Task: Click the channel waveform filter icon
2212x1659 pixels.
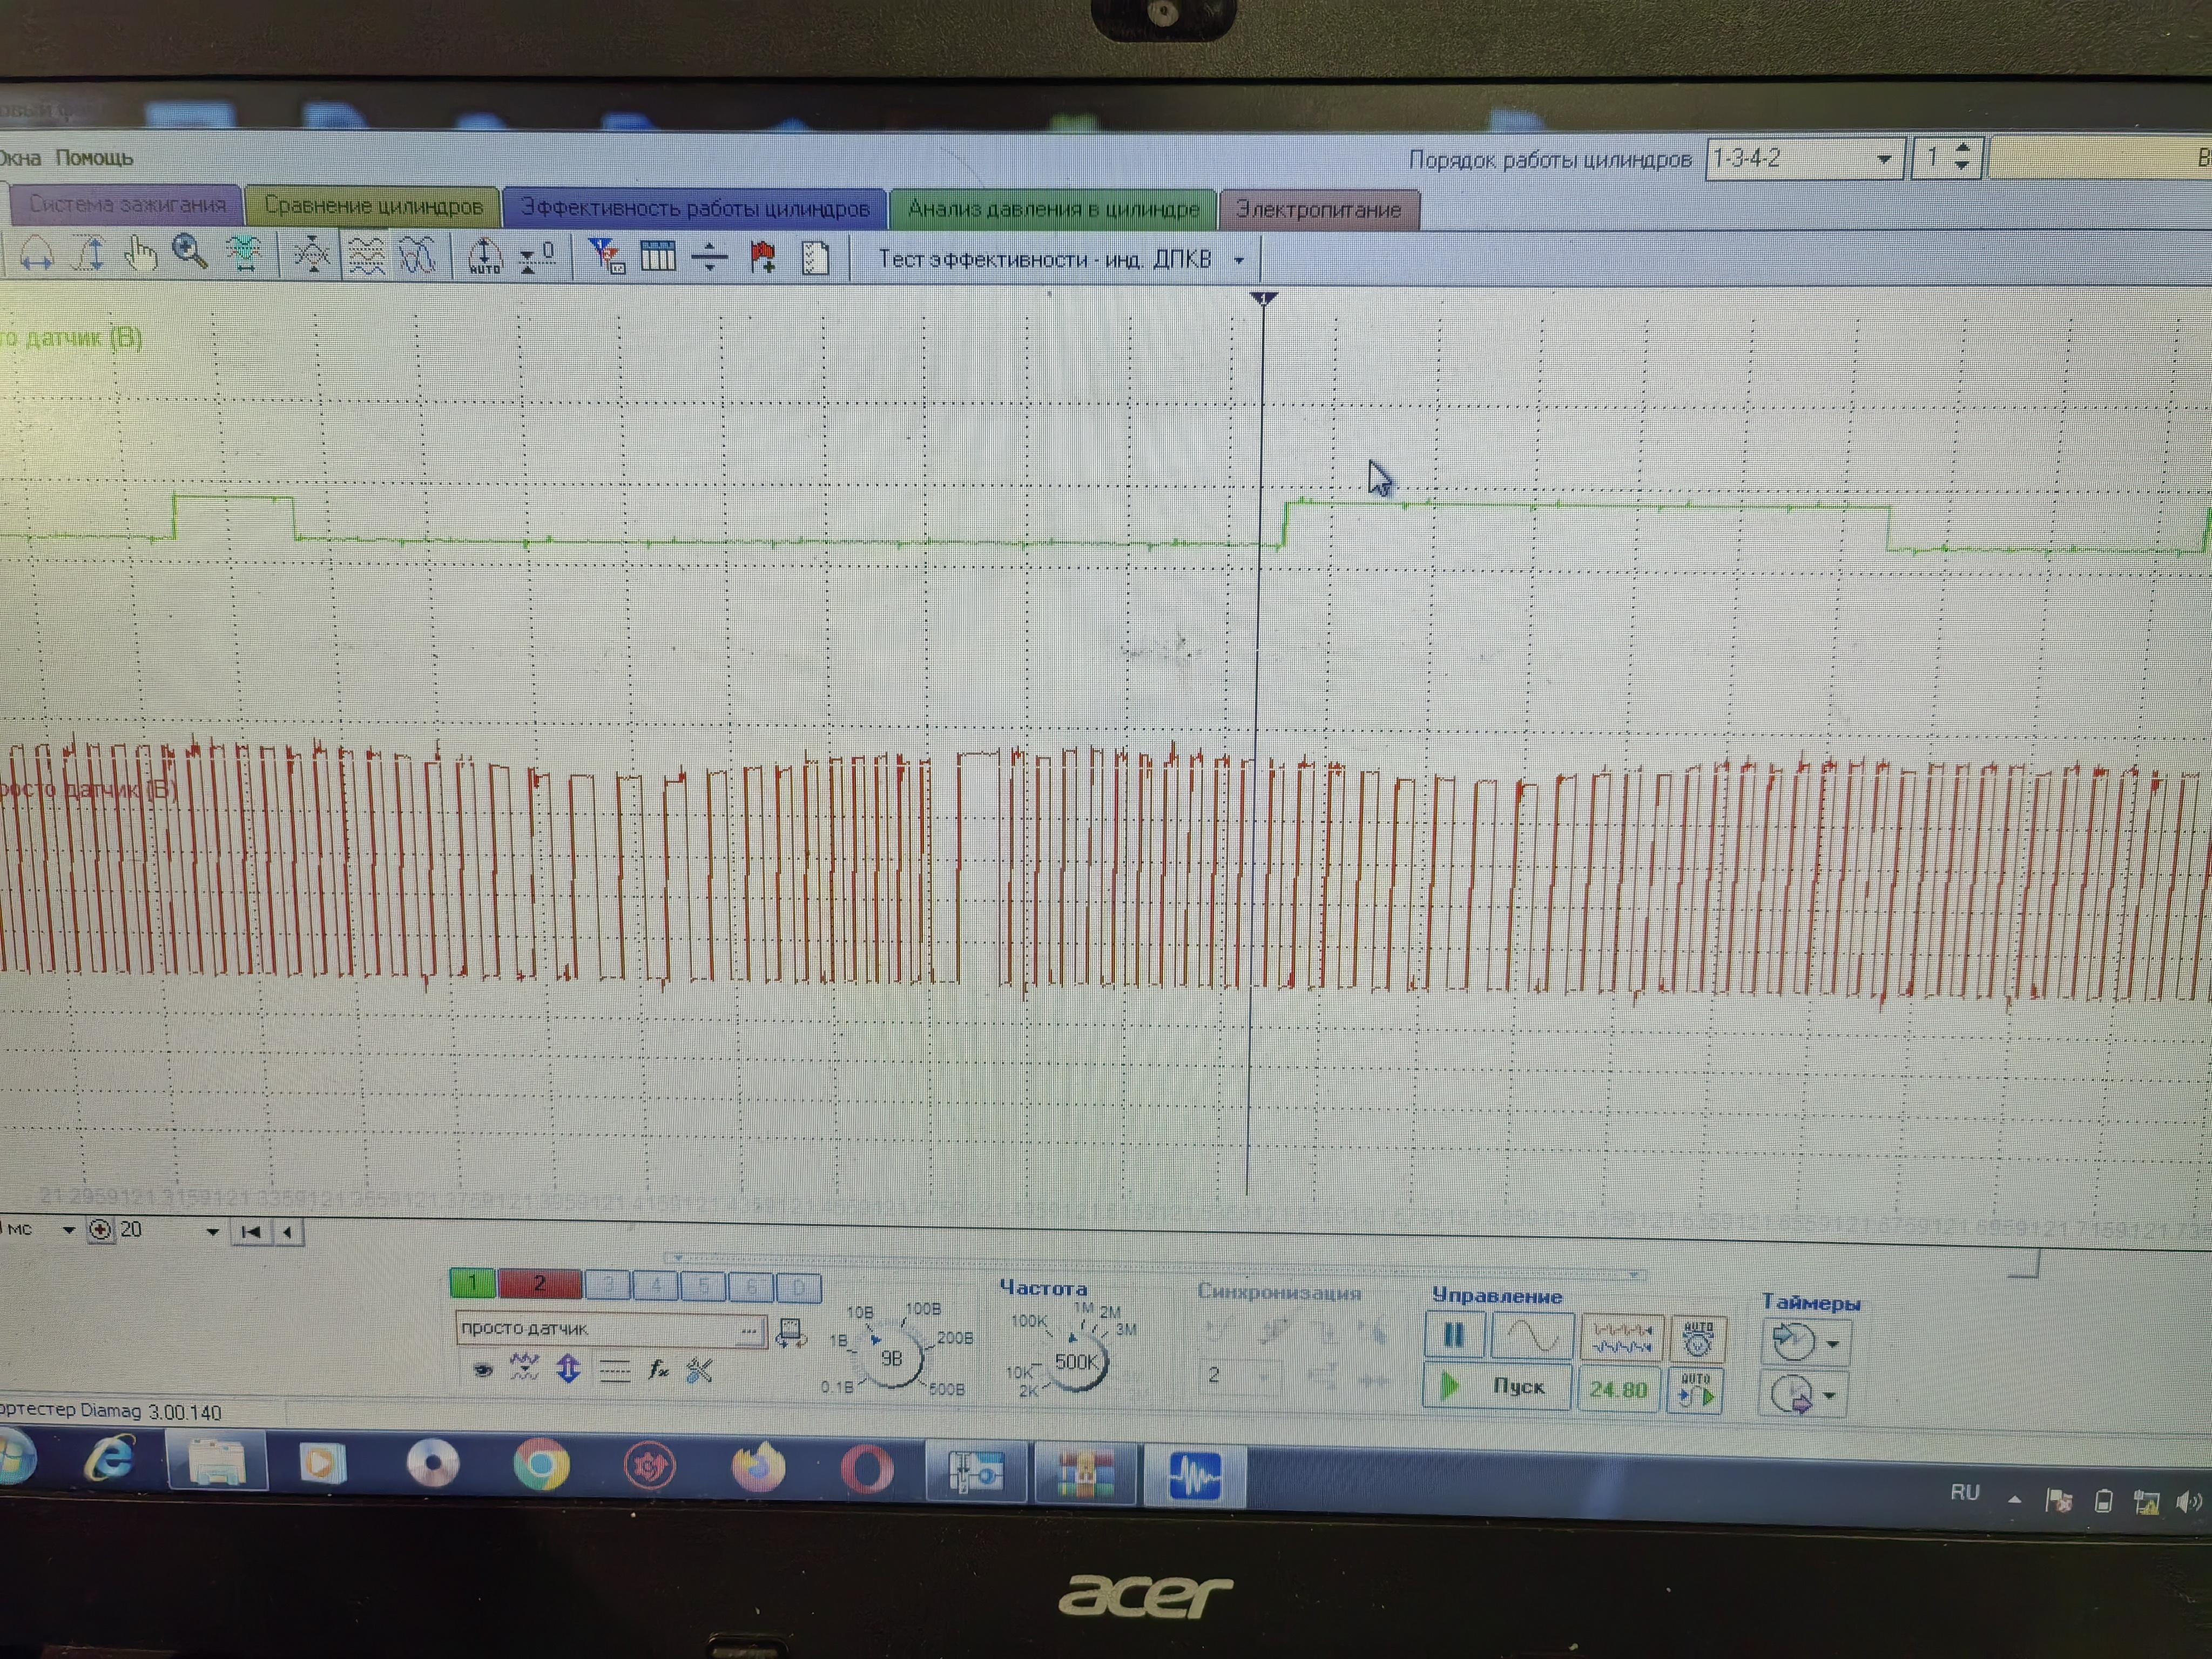Action: (x=524, y=1368)
